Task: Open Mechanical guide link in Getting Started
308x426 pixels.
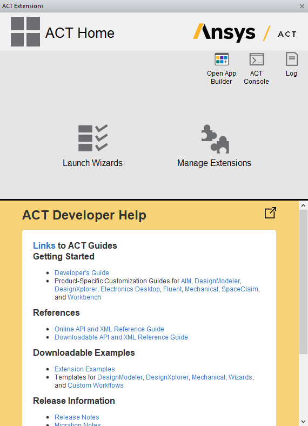Action: tap(202, 289)
